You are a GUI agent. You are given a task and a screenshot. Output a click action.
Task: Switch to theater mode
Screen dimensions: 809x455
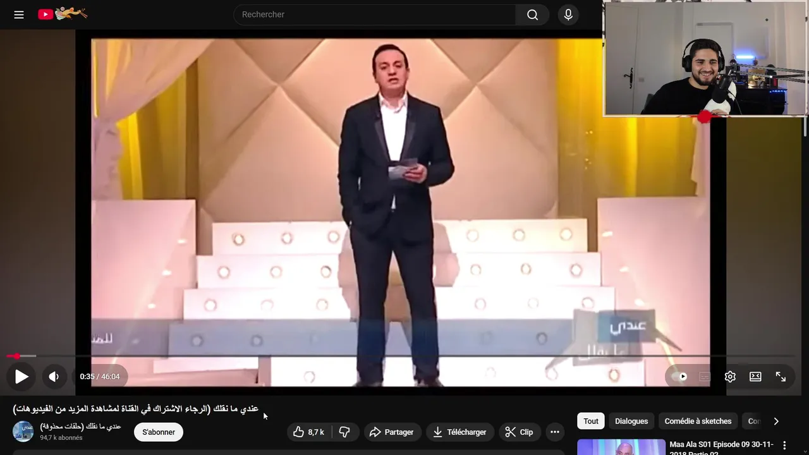[x=755, y=377]
